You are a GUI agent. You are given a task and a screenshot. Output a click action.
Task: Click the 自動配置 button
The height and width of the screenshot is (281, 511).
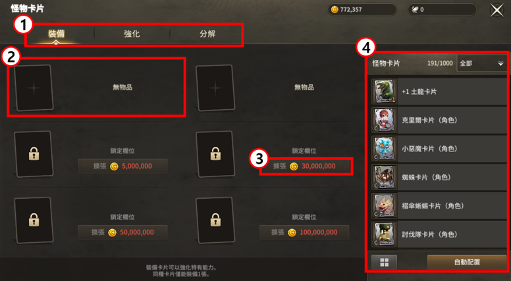467,263
